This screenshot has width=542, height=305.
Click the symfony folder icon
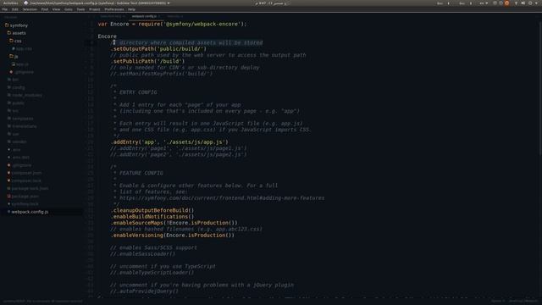click(x=7, y=25)
